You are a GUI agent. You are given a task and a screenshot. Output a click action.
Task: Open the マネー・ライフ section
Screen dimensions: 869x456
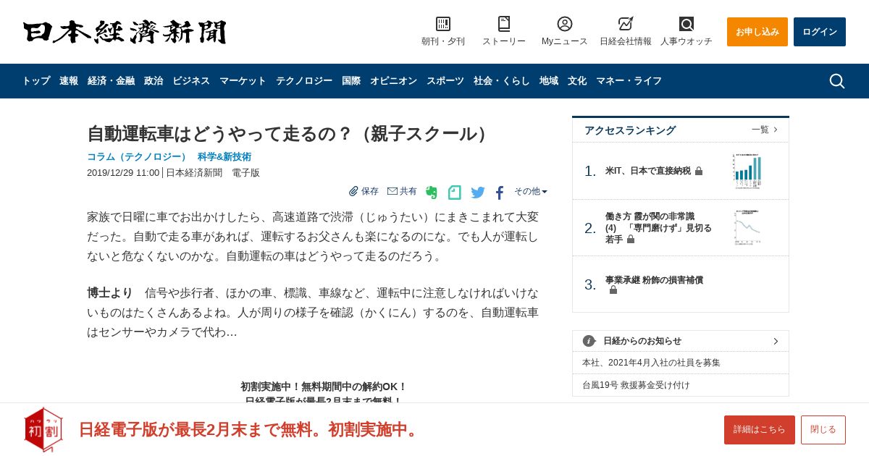(629, 81)
